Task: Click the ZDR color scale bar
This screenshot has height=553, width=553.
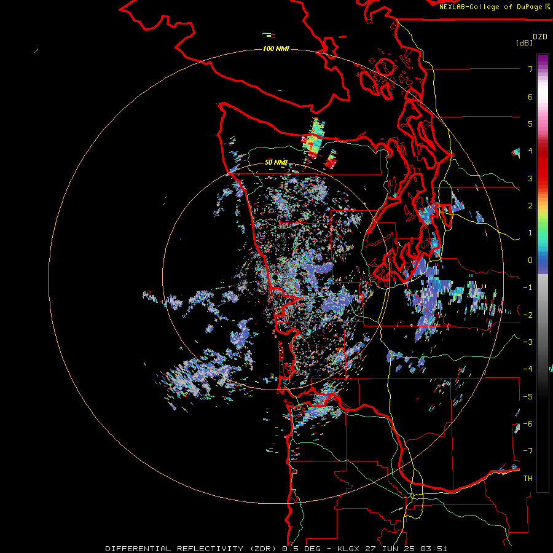Action: point(543,273)
